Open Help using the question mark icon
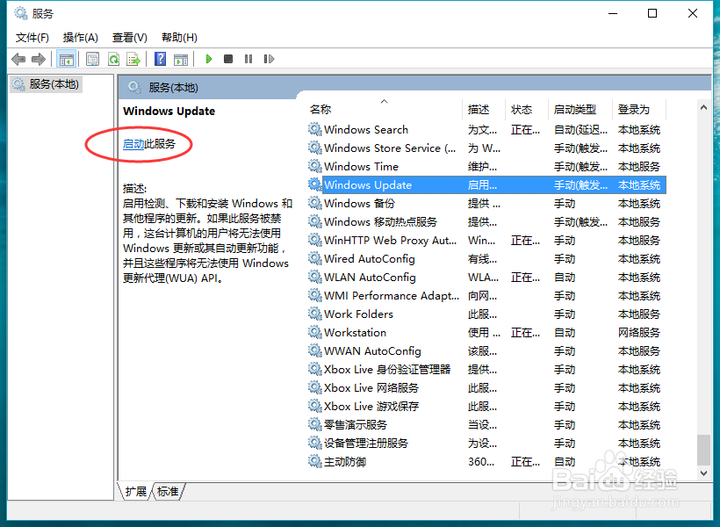The width and height of the screenshot is (720, 527). (161, 59)
